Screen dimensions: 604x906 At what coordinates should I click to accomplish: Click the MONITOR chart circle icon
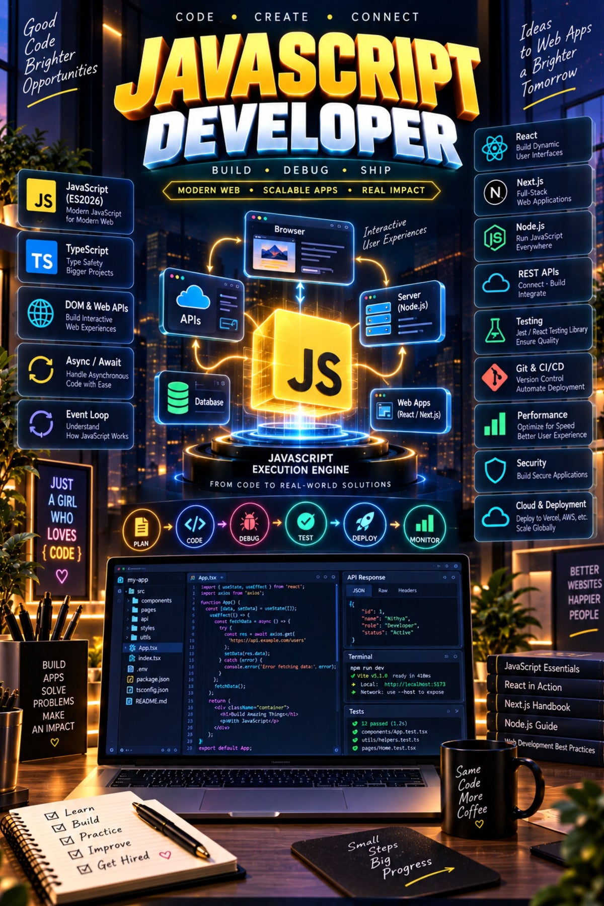[x=424, y=526]
